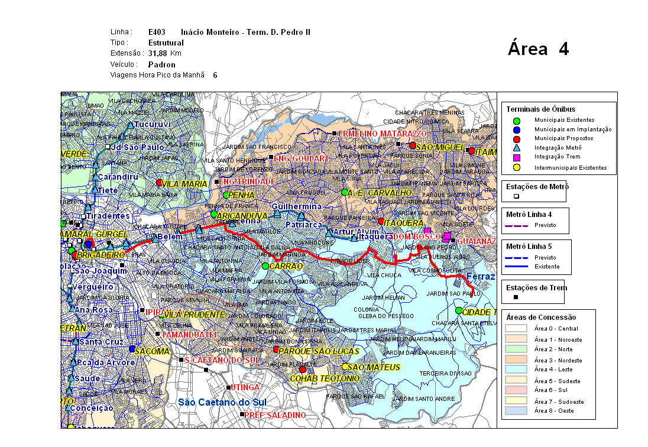Pick the Área 8 - Oeste color swatch
Screen dimensions: 648x447
click(x=516, y=411)
